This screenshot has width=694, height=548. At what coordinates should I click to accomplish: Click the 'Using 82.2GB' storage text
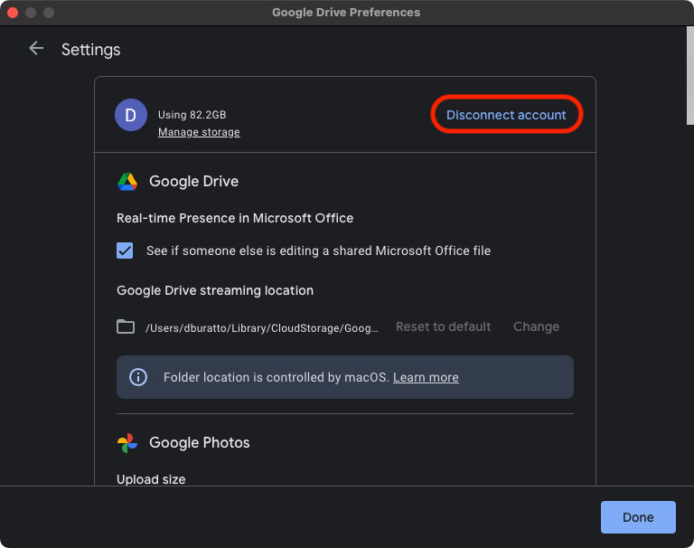192,115
